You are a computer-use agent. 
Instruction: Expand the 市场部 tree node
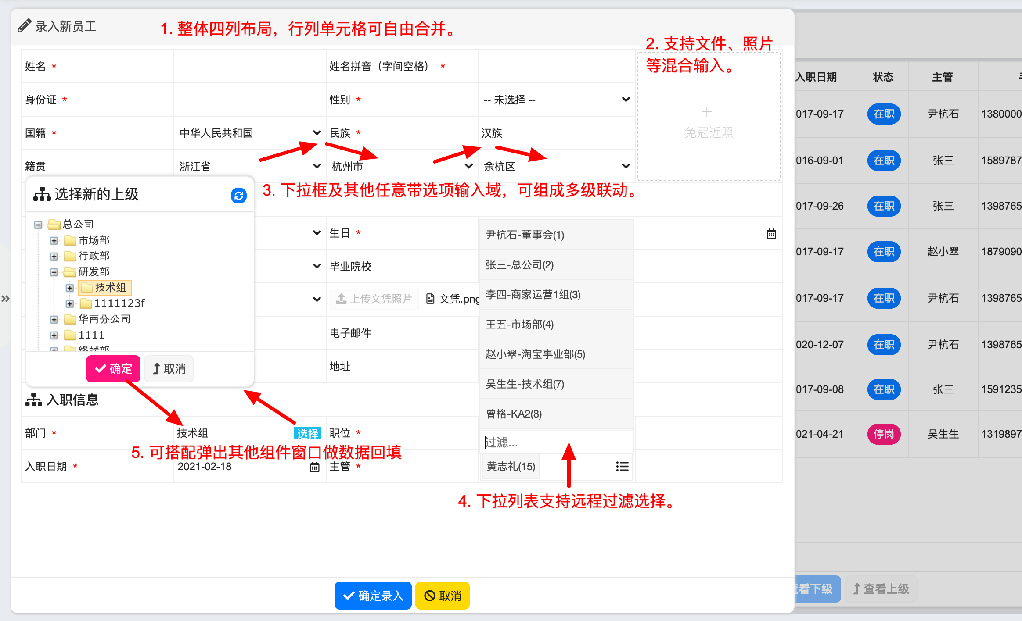54,240
